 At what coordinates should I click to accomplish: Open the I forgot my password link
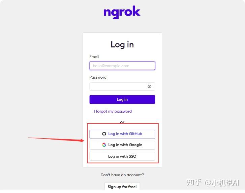(113, 111)
